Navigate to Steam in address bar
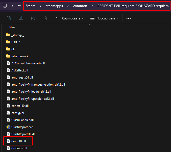 (31, 6)
